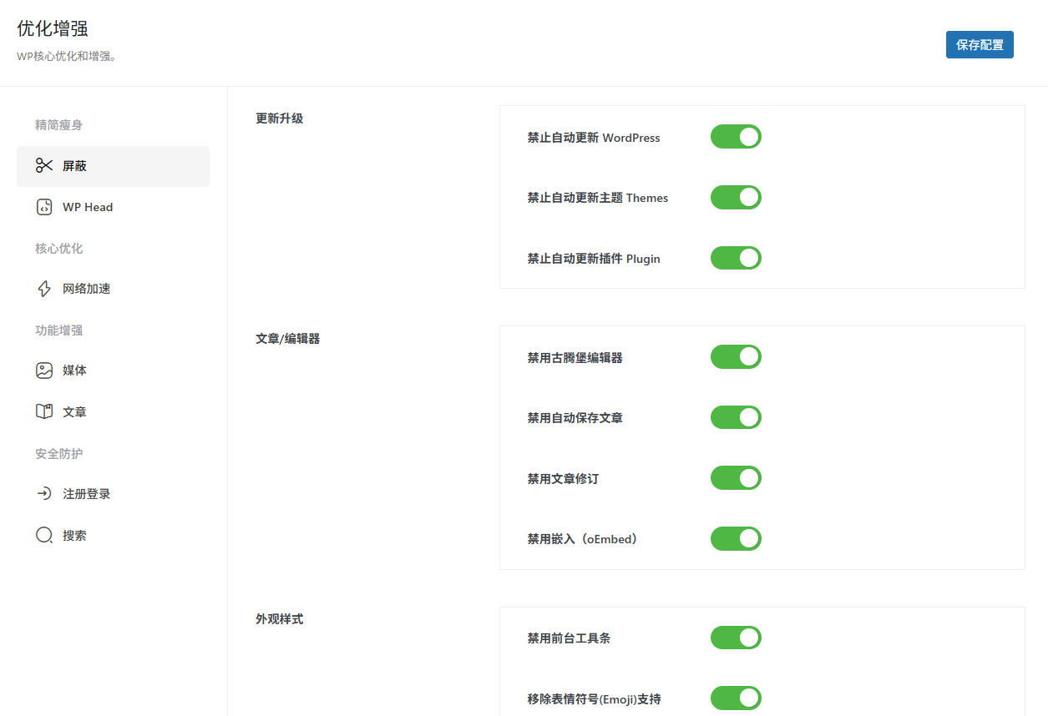Open the 网络加速 menu item

pos(87,289)
